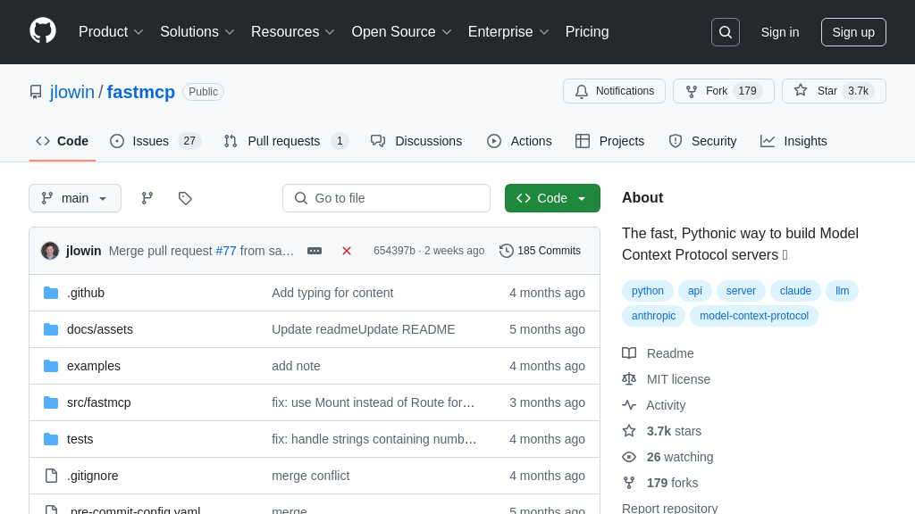This screenshot has width=915, height=514.
Task: Click the forks icon in About
Action: [629, 483]
